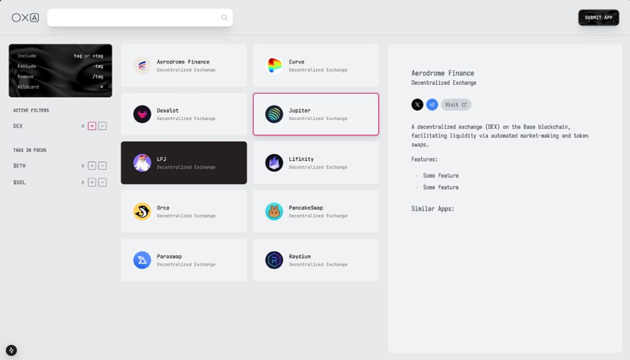Click the Jupiter logo icon

pos(274,114)
